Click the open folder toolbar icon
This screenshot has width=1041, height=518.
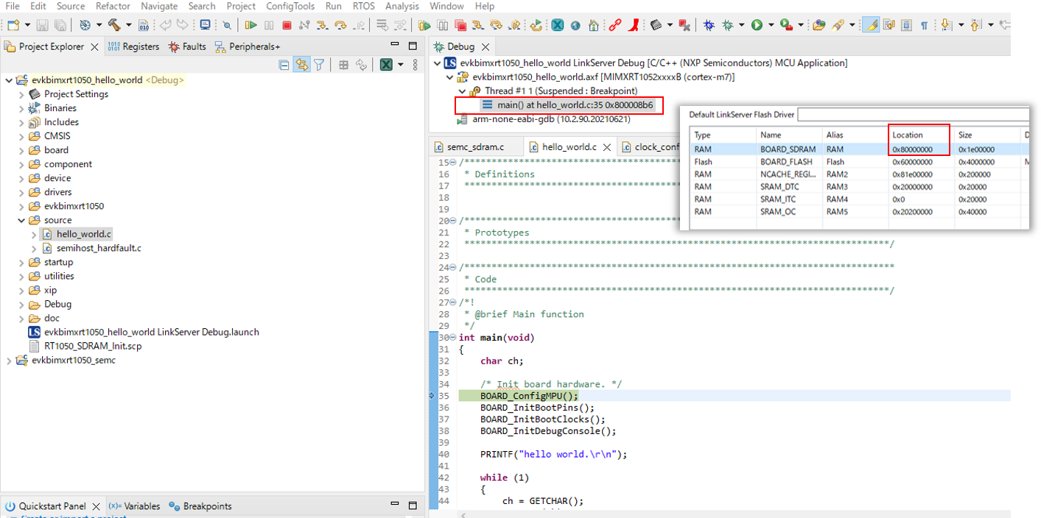(x=819, y=25)
